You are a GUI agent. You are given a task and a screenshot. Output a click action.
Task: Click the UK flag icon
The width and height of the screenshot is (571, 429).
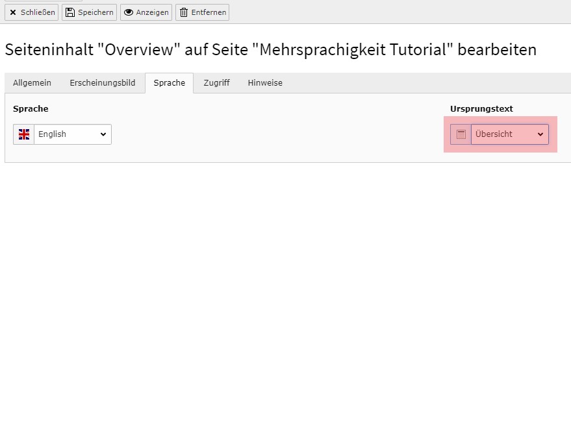(23, 134)
